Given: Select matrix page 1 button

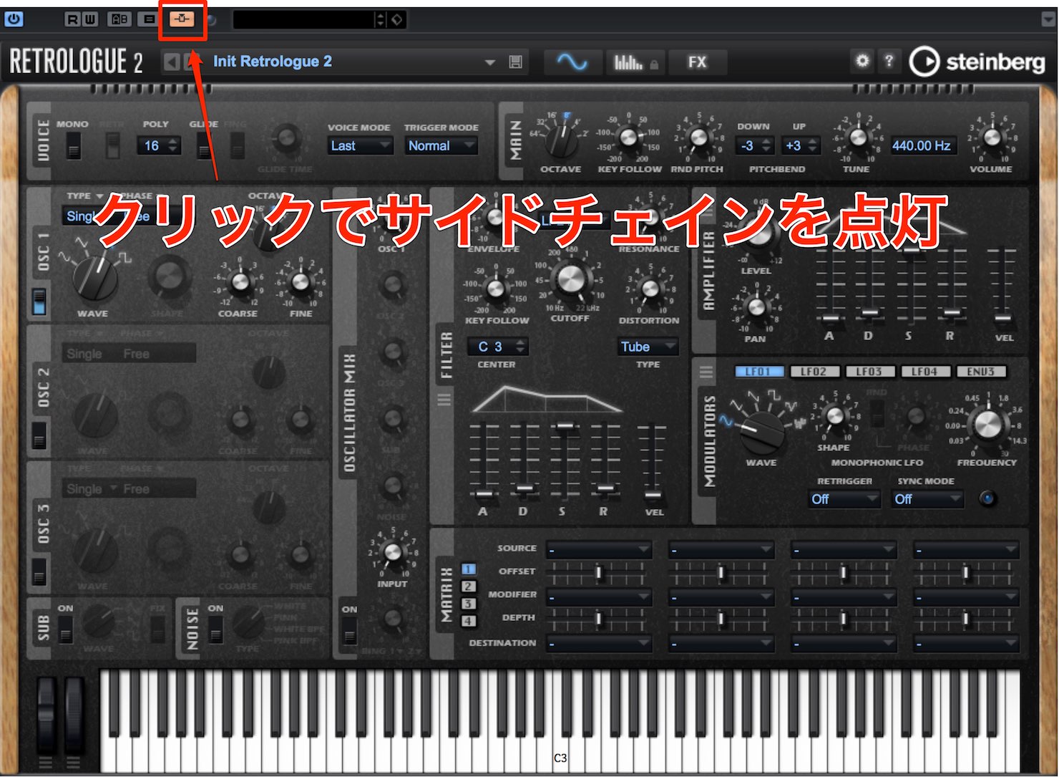Looking at the screenshot, I should tap(467, 569).
